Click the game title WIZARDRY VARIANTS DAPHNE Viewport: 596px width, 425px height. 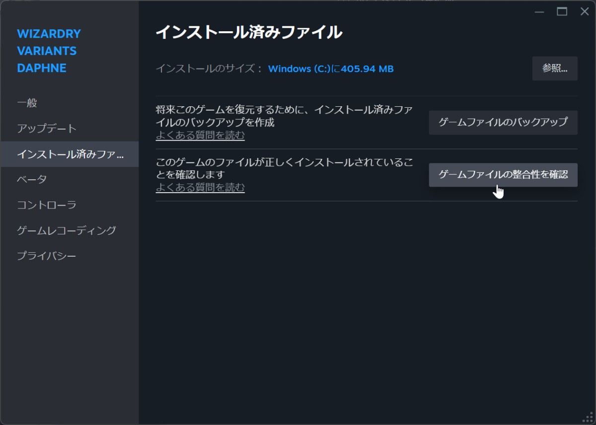(x=49, y=51)
